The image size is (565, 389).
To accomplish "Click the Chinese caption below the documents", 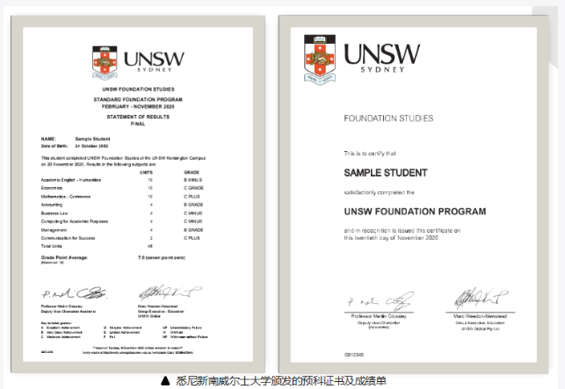I will coord(281,381).
